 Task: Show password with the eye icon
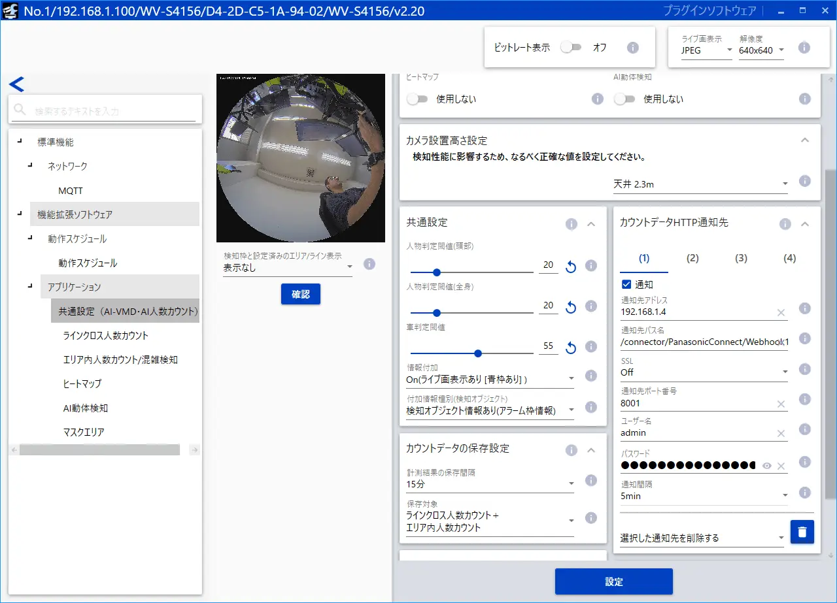767,466
